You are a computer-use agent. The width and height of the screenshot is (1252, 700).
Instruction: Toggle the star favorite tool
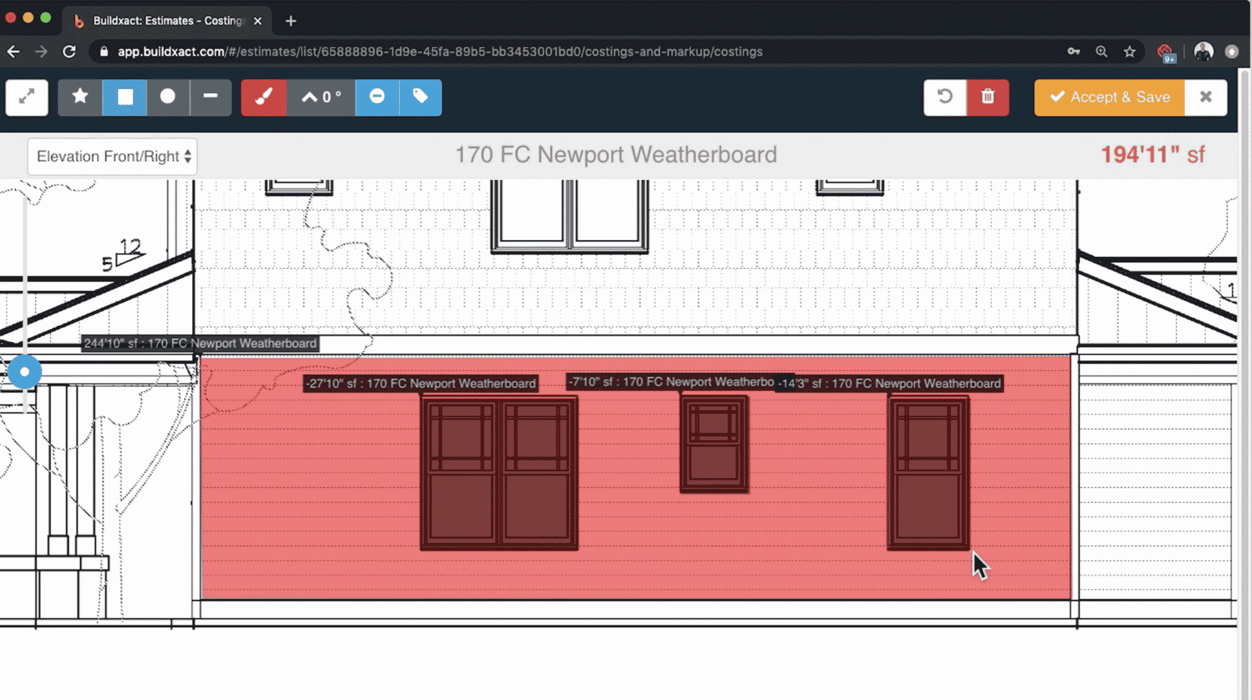pos(79,97)
